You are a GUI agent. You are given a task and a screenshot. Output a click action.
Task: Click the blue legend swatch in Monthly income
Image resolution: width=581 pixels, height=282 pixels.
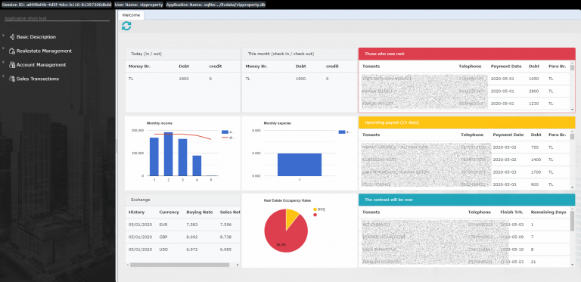point(225,132)
